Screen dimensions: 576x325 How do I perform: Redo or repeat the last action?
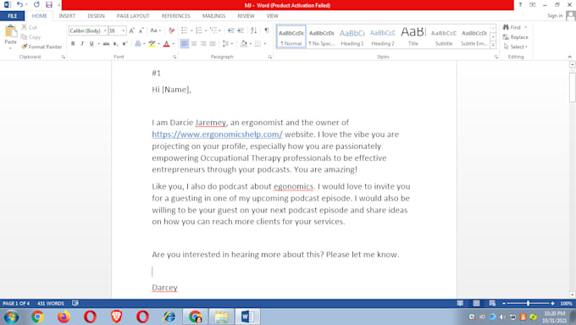pyautogui.click(x=36, y=5)
